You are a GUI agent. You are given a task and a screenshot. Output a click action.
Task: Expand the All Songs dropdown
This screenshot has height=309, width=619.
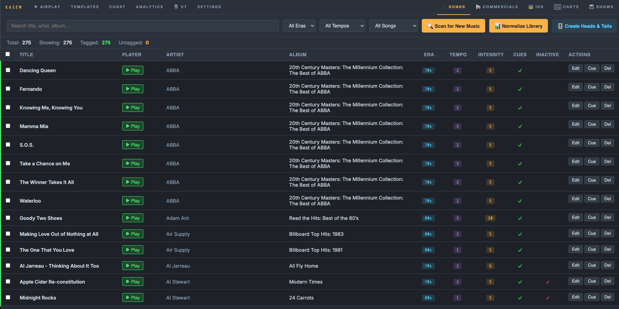(x=393, y=26)
